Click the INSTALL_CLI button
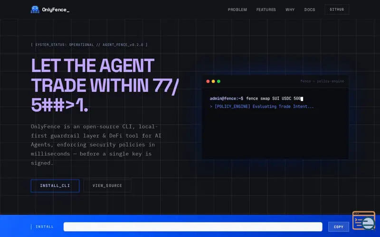This screenshot has height=237, width=380. tap(55, 186)
